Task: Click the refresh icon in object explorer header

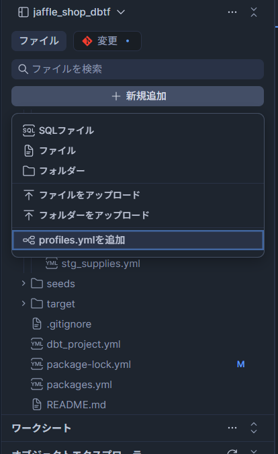Action: 232,452
